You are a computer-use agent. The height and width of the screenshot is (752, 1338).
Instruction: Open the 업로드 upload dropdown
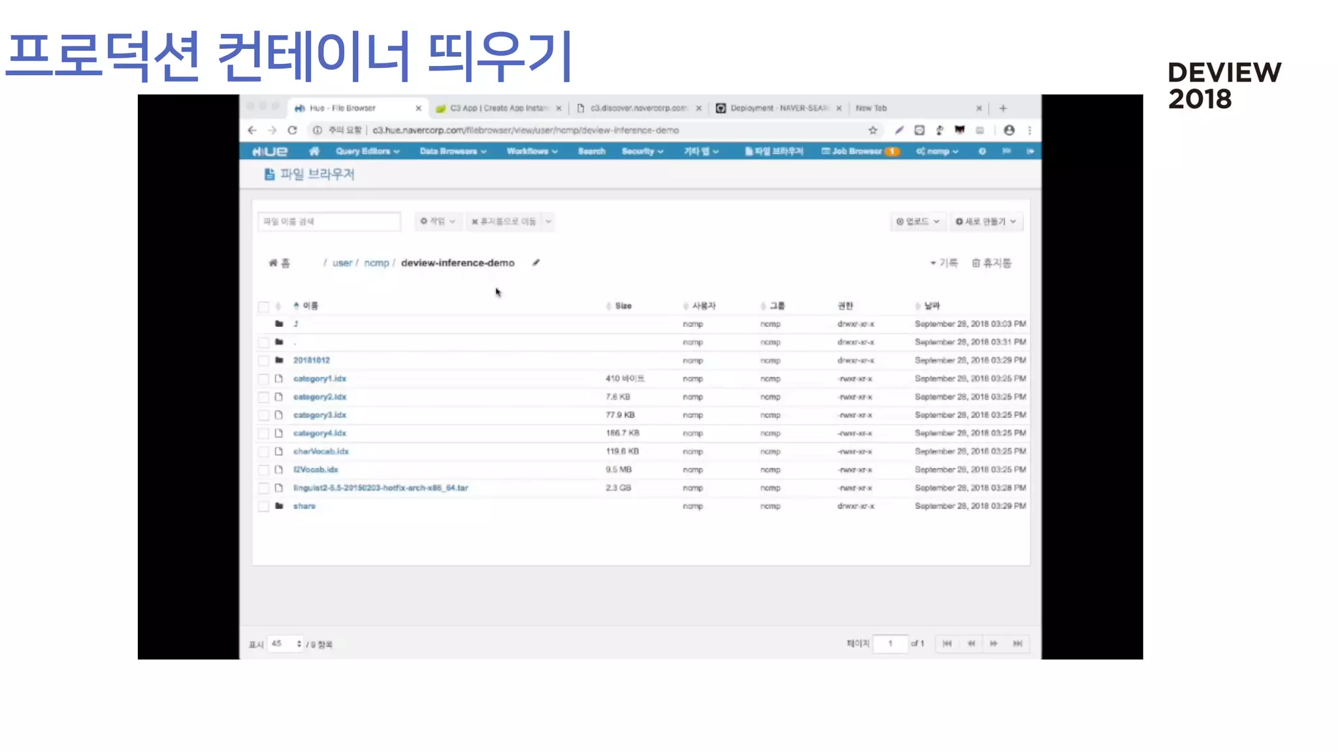[x=917, y=222]
